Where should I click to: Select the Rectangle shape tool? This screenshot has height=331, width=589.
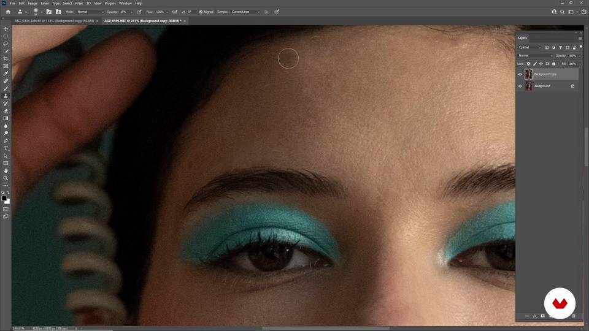6,163
